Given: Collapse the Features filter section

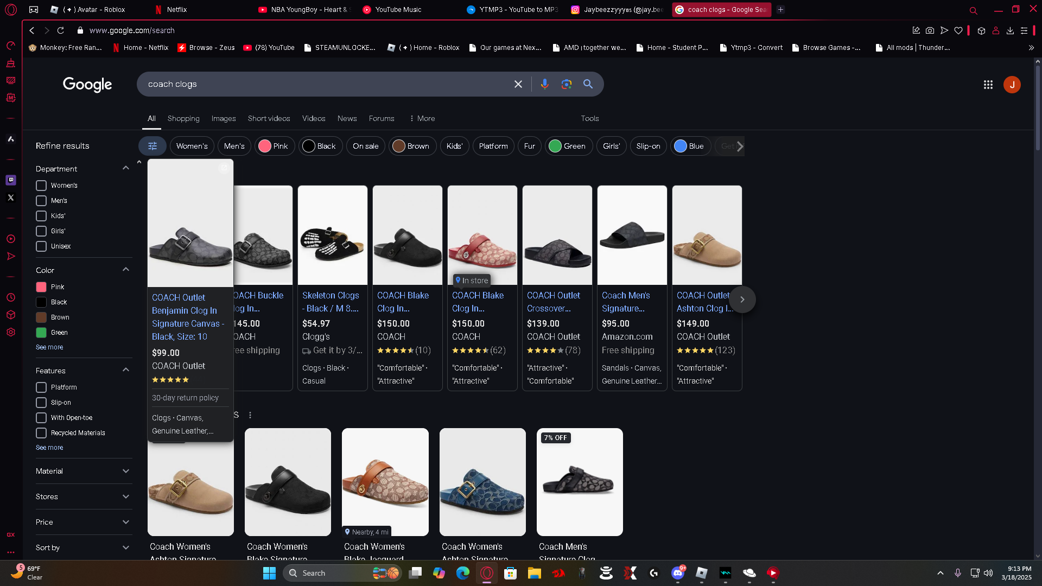Looking at the screenshot, I should click(126, 370).
